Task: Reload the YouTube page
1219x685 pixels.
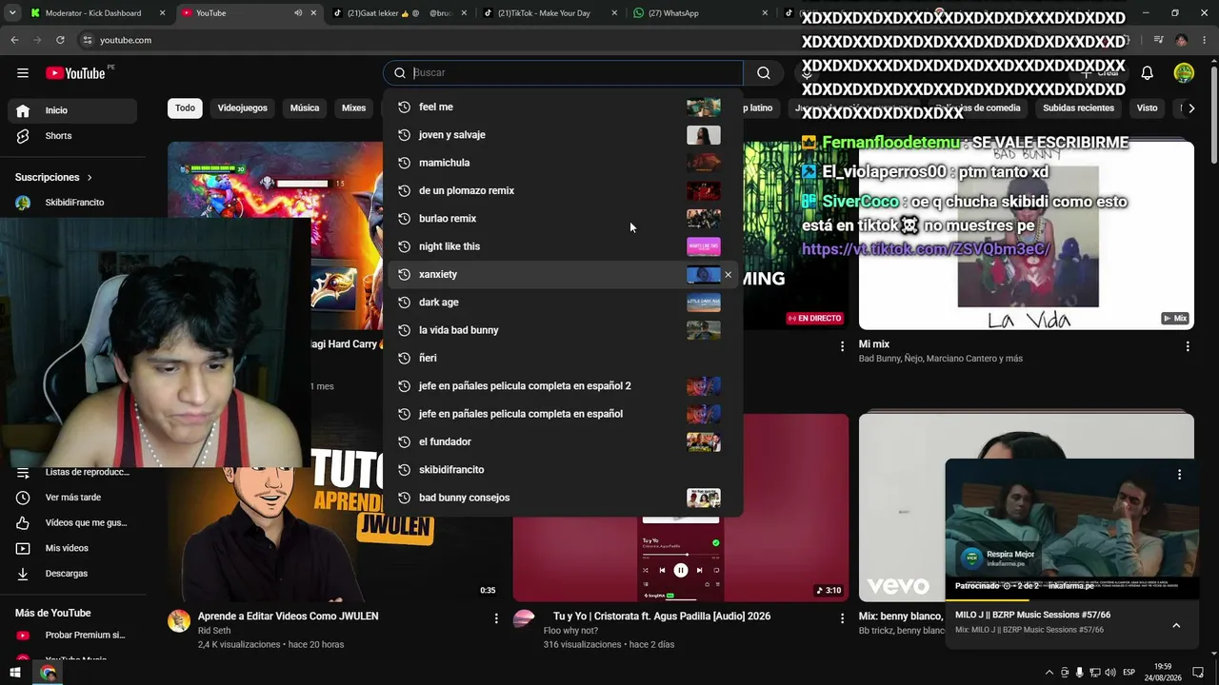Action: [60, 40]
